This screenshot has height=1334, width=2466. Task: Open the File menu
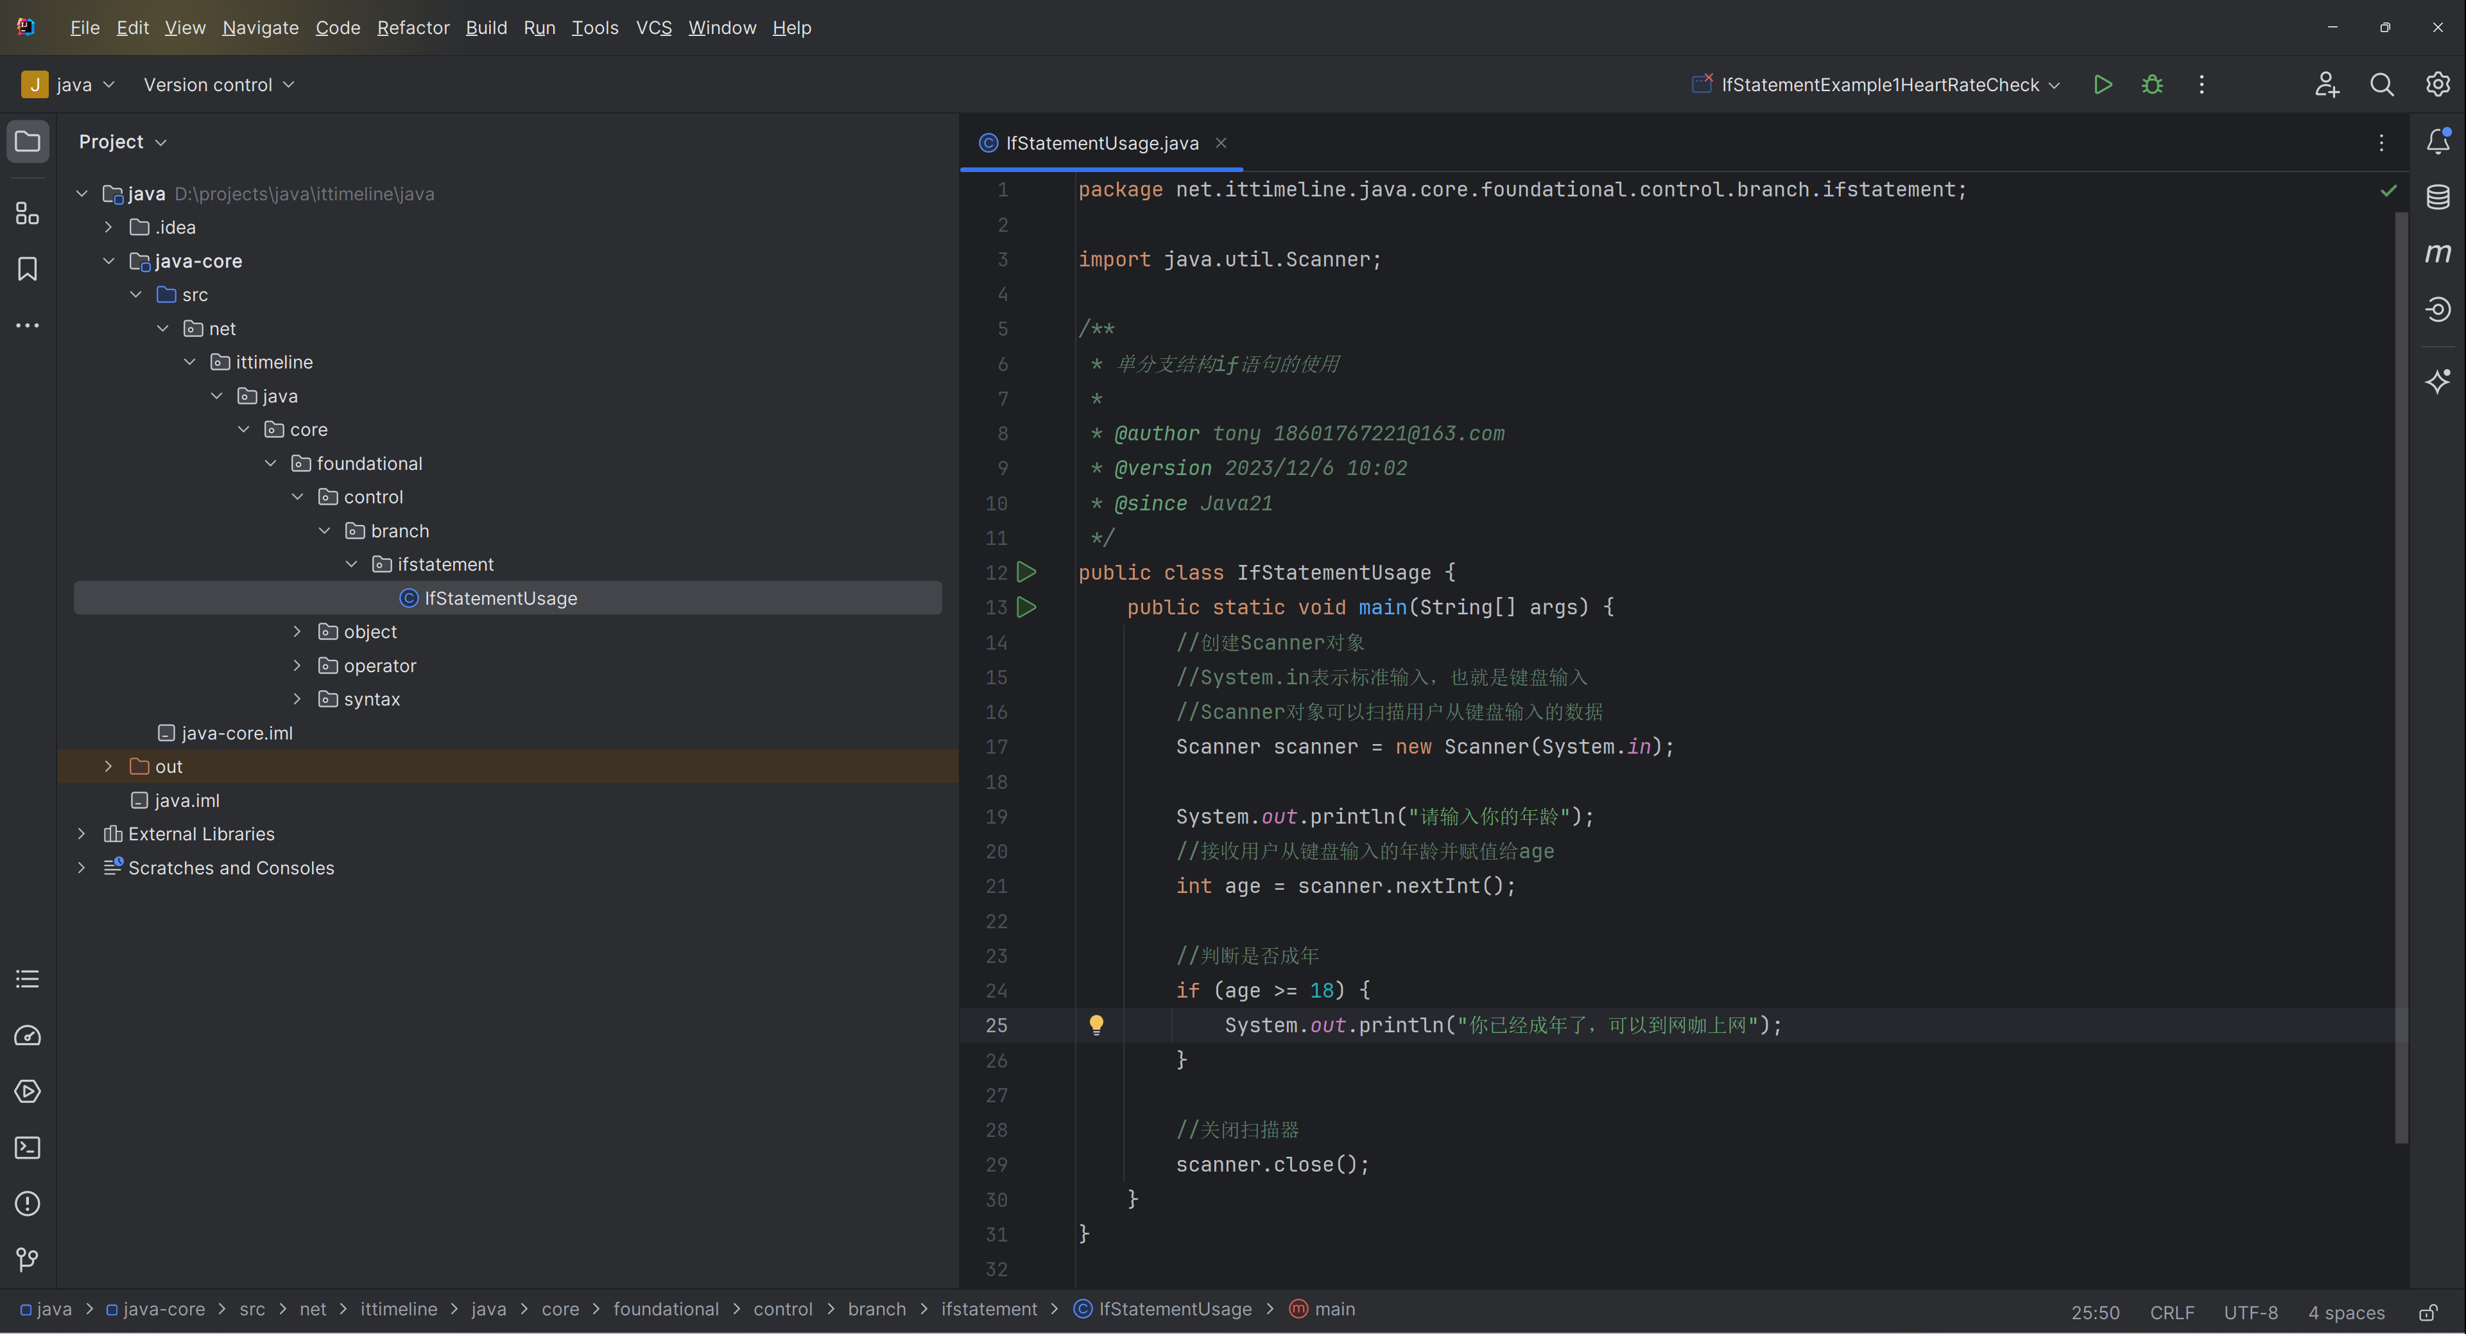point(84,28)
